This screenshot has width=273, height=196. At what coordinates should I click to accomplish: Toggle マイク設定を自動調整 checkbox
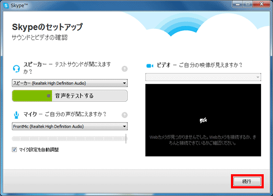(14, 150)
